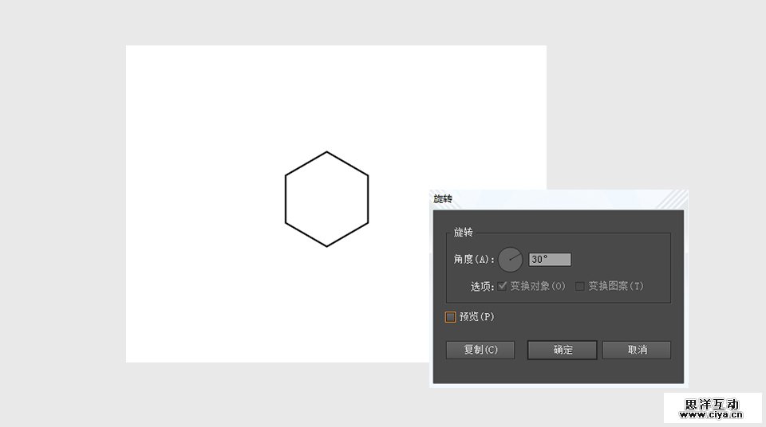This screenshot has height=427, width=766.
Task: Click the 旋转 dialog title bar
Action: pyautogui.click(x=559, y=199)
